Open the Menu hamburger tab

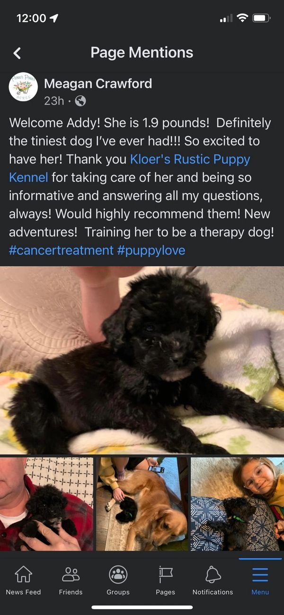pos(260,574)
